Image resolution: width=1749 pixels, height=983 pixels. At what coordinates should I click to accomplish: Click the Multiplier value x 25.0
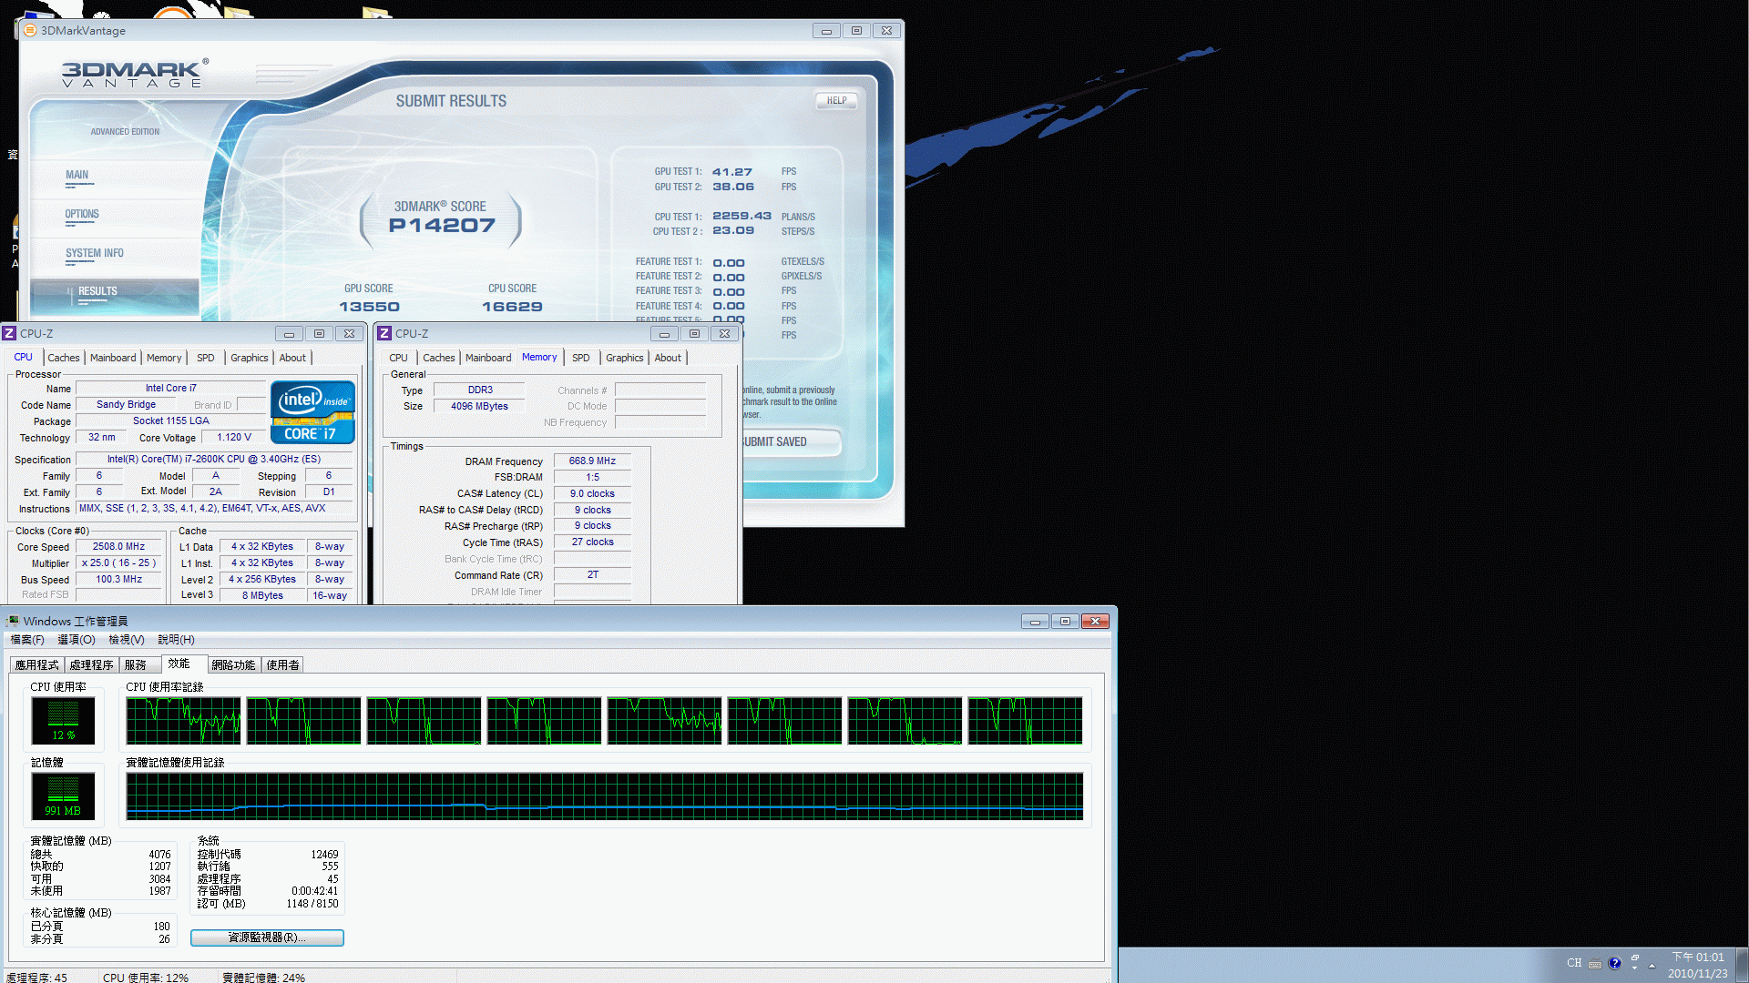pyautogui.click(x=118, y=563)
